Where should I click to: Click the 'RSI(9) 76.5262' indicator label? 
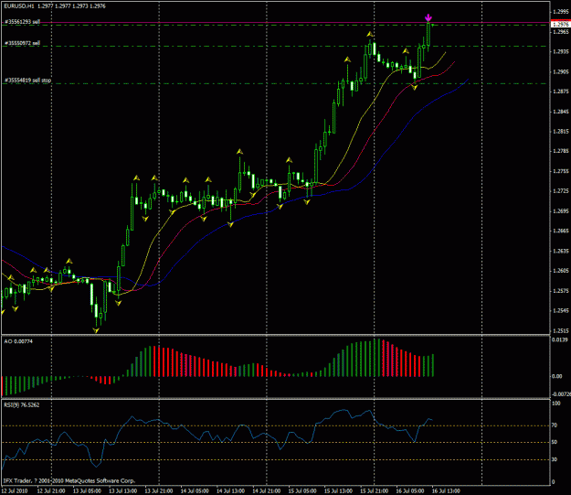click(22, 405)
